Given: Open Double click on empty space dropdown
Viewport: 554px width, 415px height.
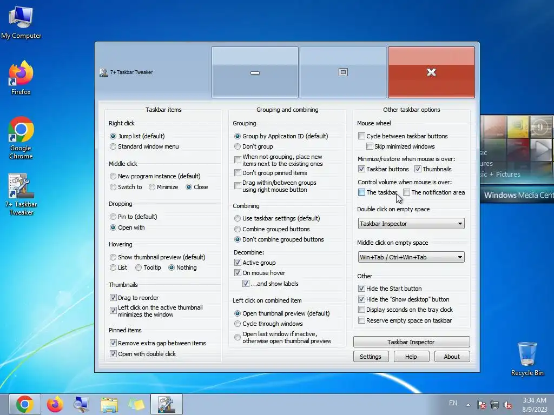Looking at the screenshot, I should pos(411,224).
